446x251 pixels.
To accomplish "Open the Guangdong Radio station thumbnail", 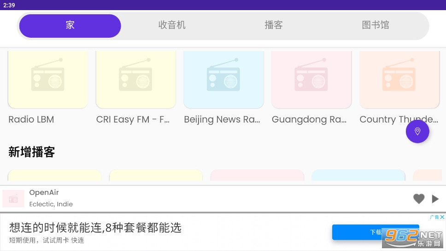I will (x=311, y=79).
